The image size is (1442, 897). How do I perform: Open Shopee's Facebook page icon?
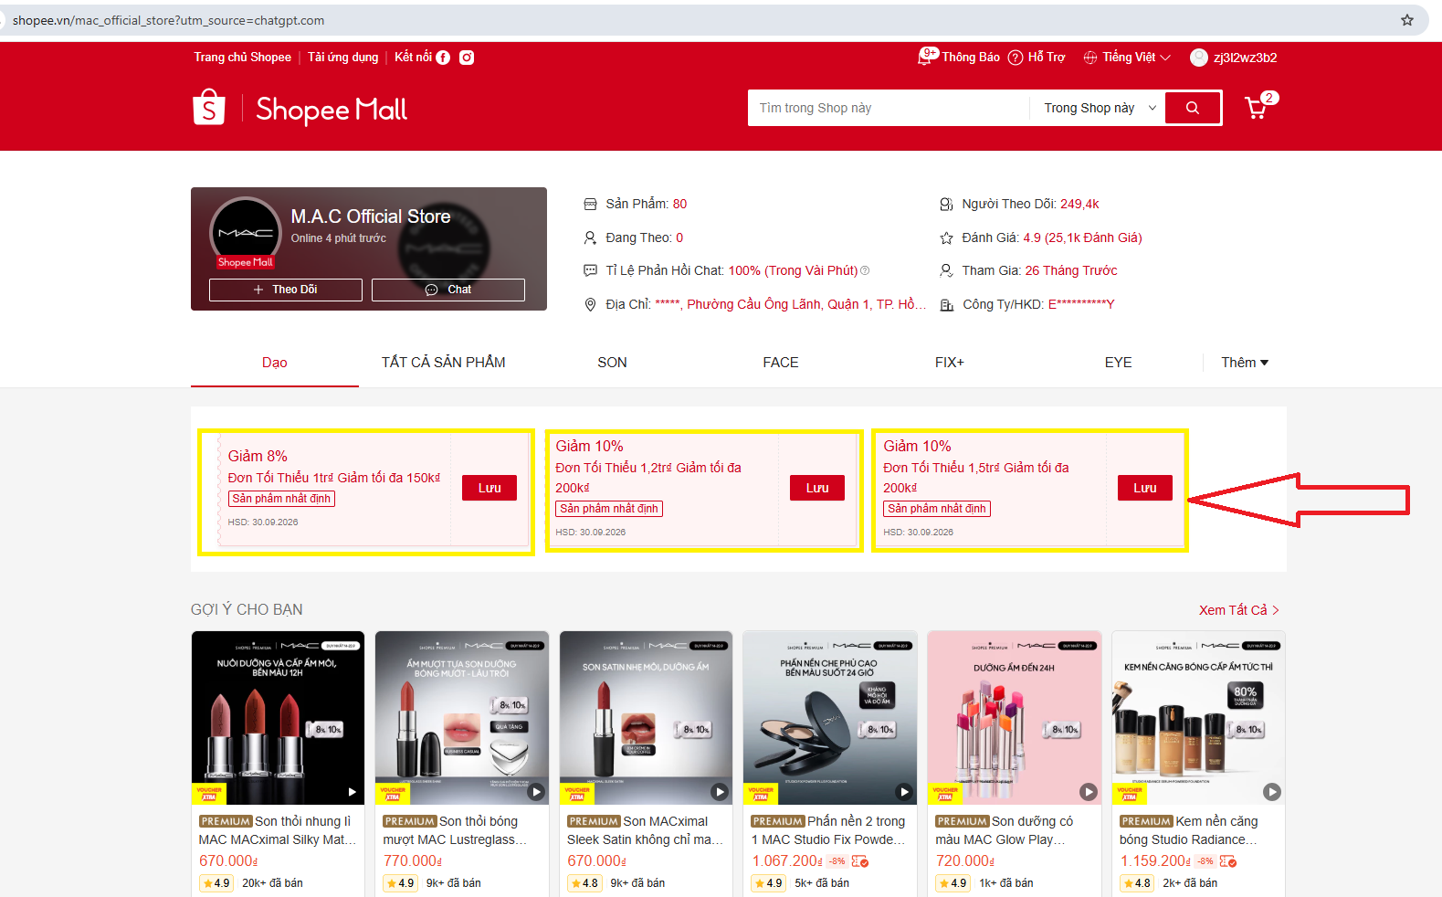[443, 58]
